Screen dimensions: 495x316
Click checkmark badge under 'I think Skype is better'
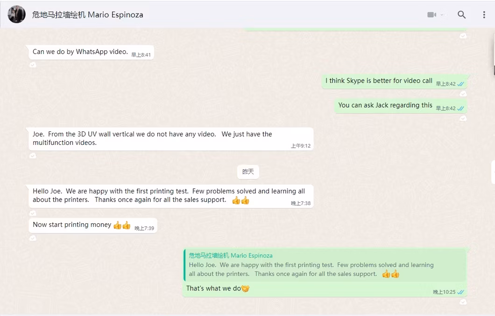[463, 94]
